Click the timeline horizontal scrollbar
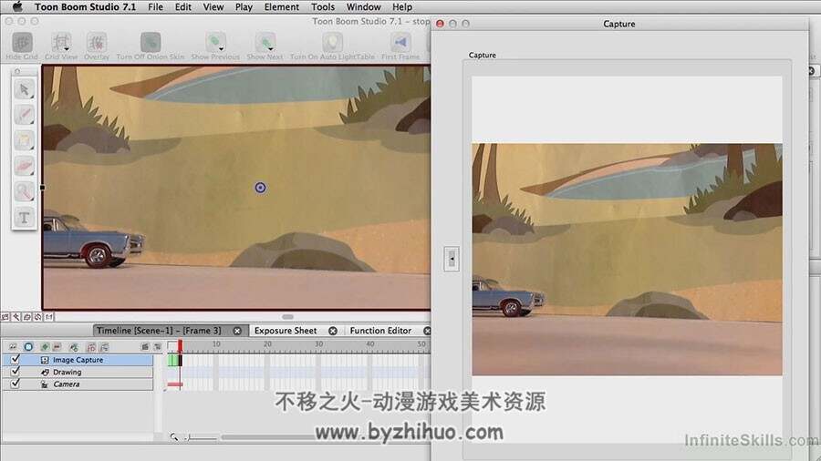The image size is (821, 461). pos(267,437)
